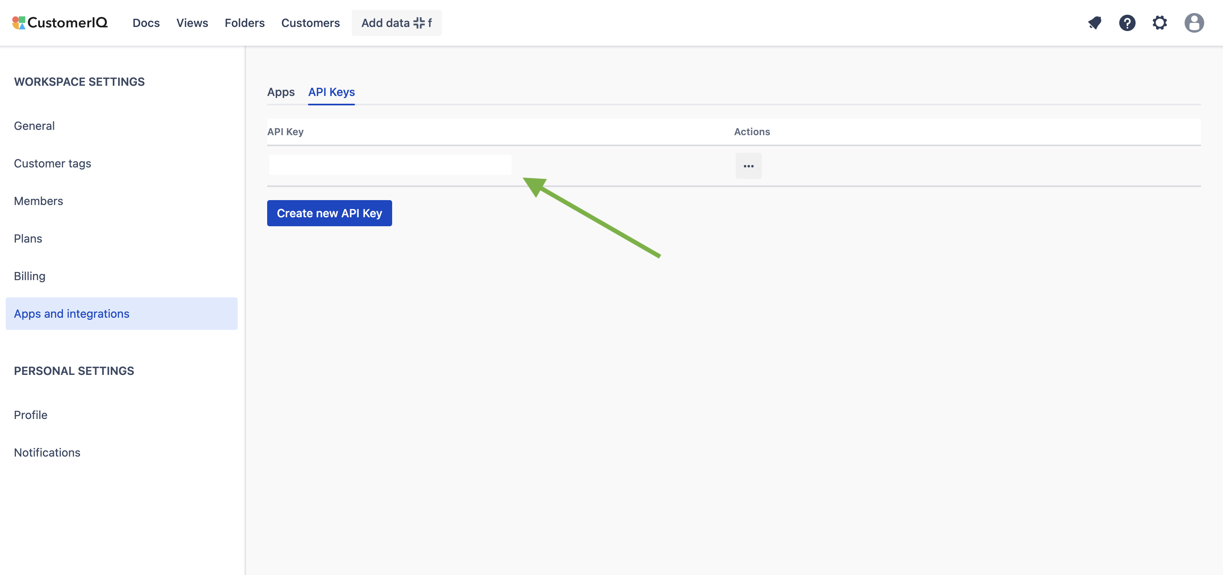Click the API key value field
The width and height of the screenshot is (1223, 575).
coord(390,165)
